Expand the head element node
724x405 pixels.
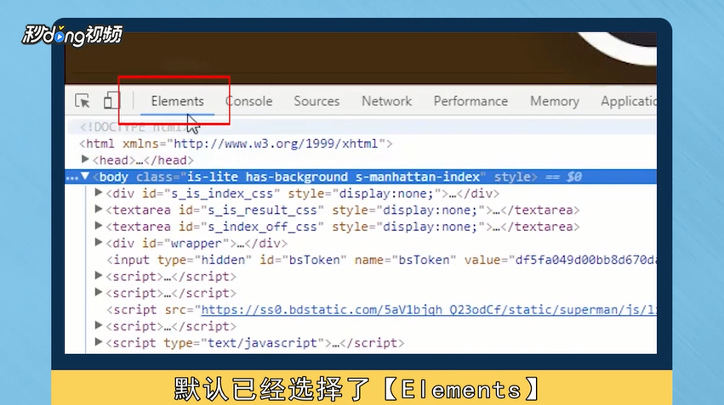85,160
